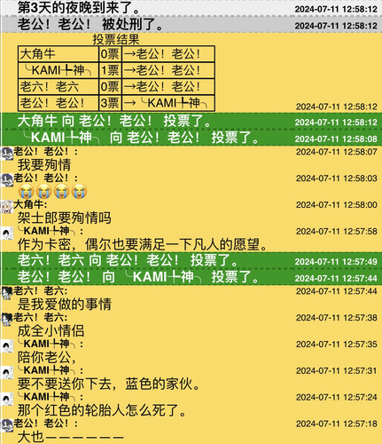382x444 pixels.
Task: Click avatar beside message 我要殉情
Action: [7, 154]
